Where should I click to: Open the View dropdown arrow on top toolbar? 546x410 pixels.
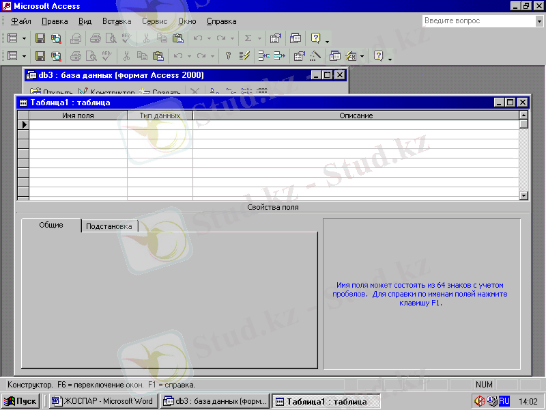(25, 38)
